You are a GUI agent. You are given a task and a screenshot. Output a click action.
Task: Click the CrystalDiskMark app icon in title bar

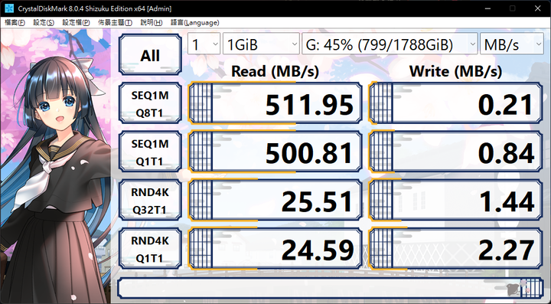click(8, 8)
